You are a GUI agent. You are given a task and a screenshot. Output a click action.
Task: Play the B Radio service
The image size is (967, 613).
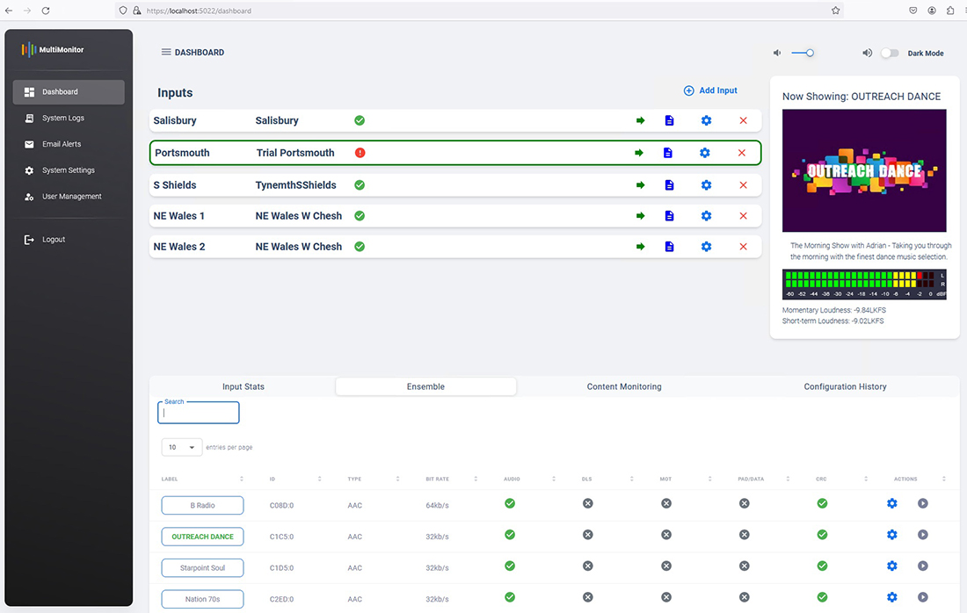coord(922,504)
